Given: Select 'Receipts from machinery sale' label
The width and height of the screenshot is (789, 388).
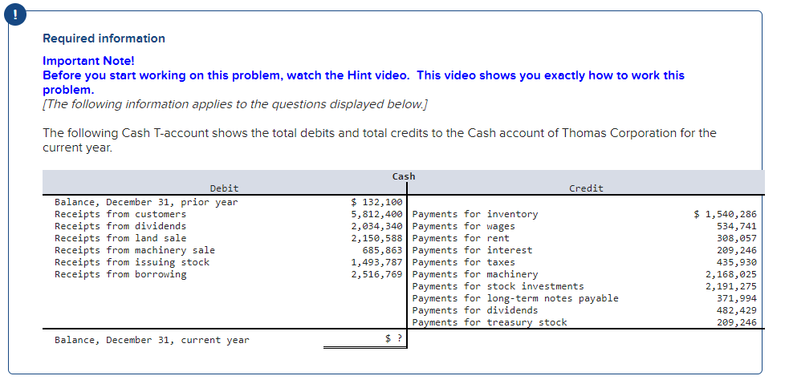Looking at the screenshot, I should click(x=135, y=250).
